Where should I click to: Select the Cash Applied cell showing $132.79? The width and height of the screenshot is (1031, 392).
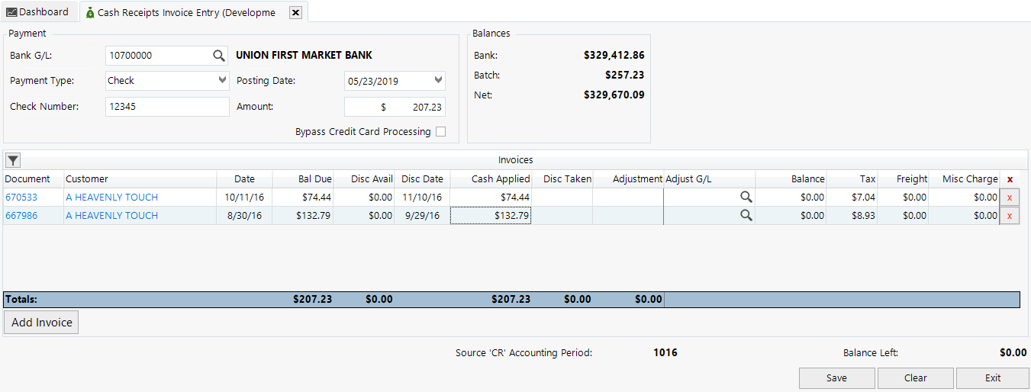pyautogui.click(x=491, y=216)
